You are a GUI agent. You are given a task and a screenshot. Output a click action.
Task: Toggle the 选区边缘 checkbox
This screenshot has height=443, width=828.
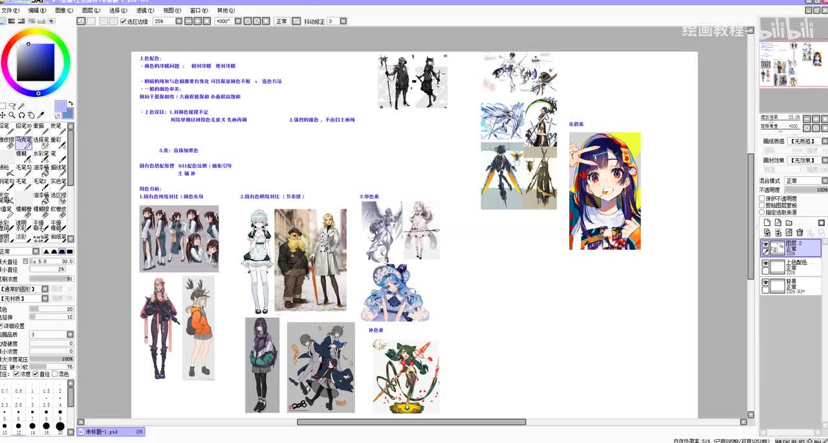tap(124, 21)
